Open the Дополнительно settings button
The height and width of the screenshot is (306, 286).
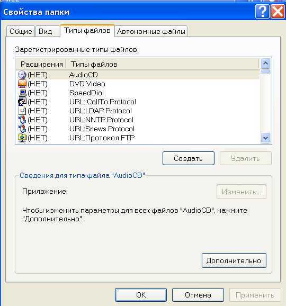[x=234, y=260]
